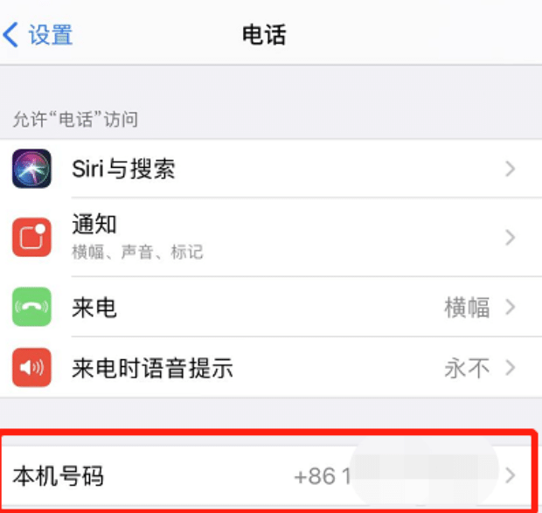Tap the 横幅、声音、标记 subtitle
Screen dimensions: 542x513
tap(137, 252)
